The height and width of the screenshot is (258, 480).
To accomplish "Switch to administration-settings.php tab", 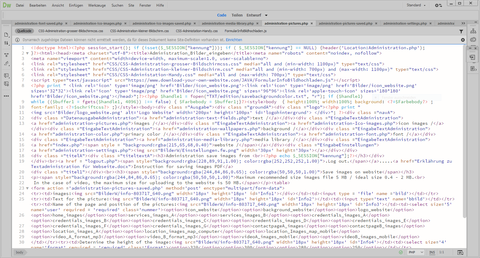I will [405, 23].
